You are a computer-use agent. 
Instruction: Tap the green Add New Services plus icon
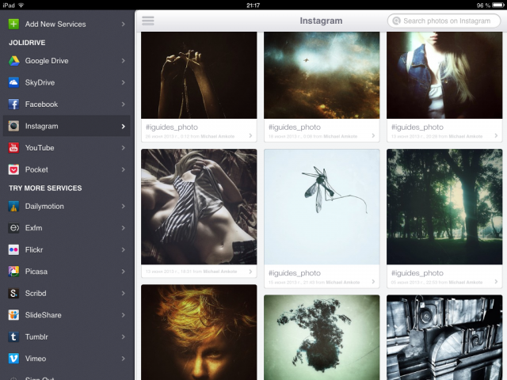point(13,25)
